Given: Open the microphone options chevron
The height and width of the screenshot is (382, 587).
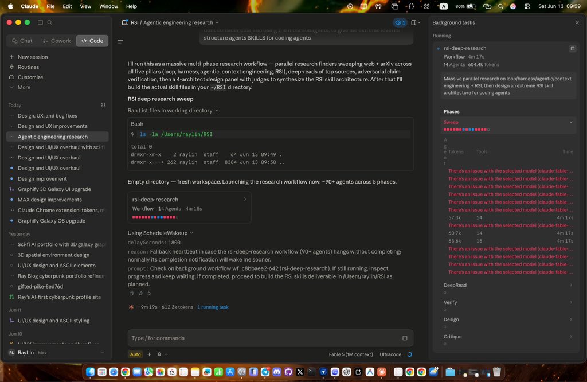Looking at the screenshot, I should click(x=166, y=354).
